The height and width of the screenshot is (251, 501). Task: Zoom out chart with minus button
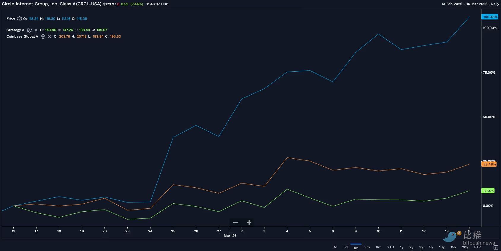(x=235, y=223)
